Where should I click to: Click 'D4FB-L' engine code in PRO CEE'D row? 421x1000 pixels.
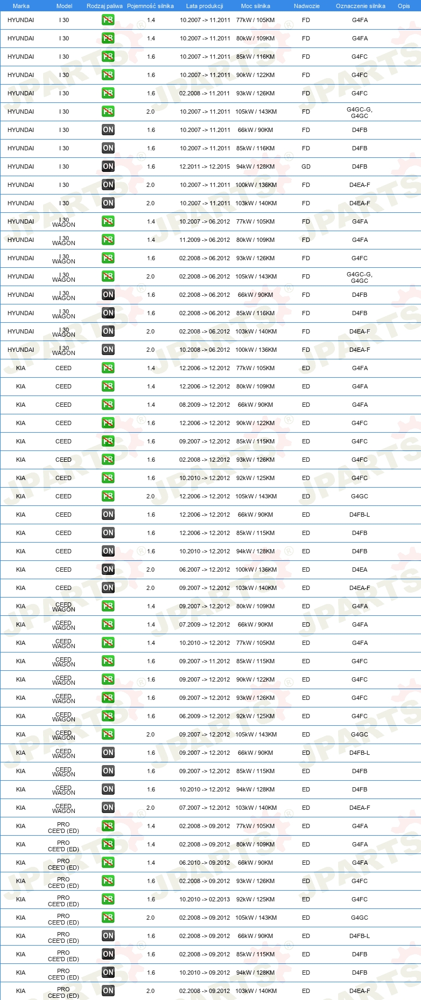360,936
